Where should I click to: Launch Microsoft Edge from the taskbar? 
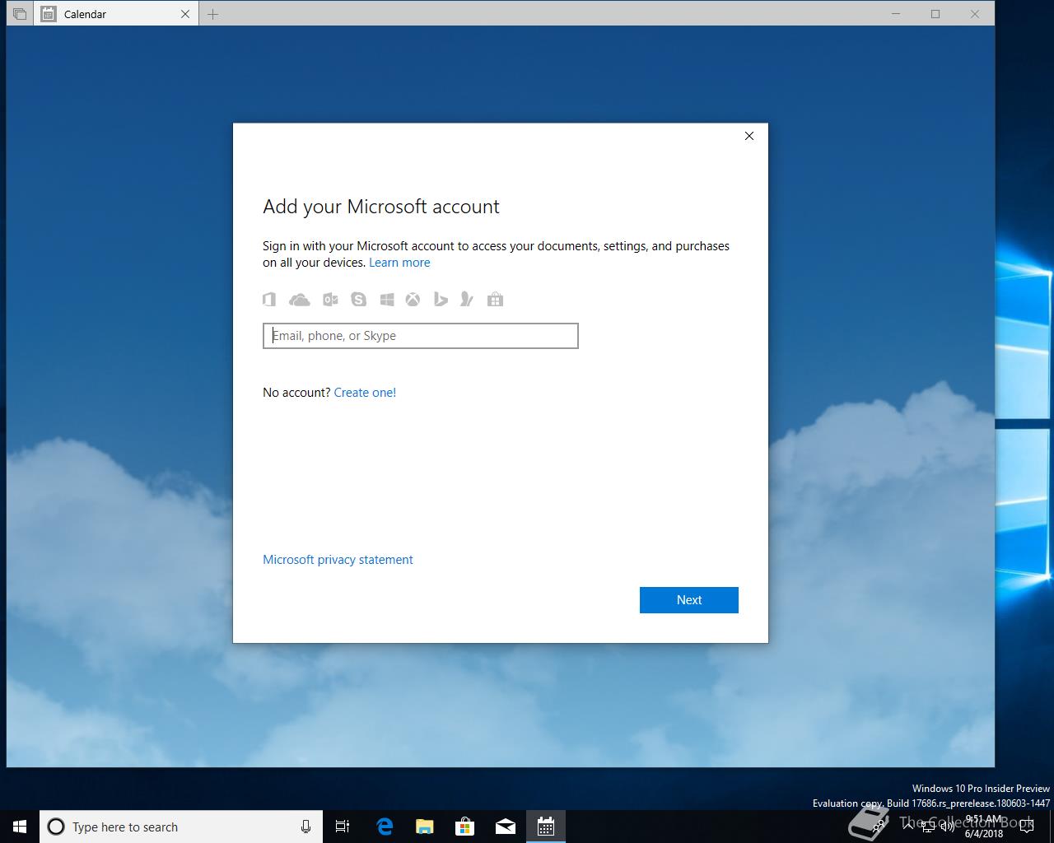[385, 827]
